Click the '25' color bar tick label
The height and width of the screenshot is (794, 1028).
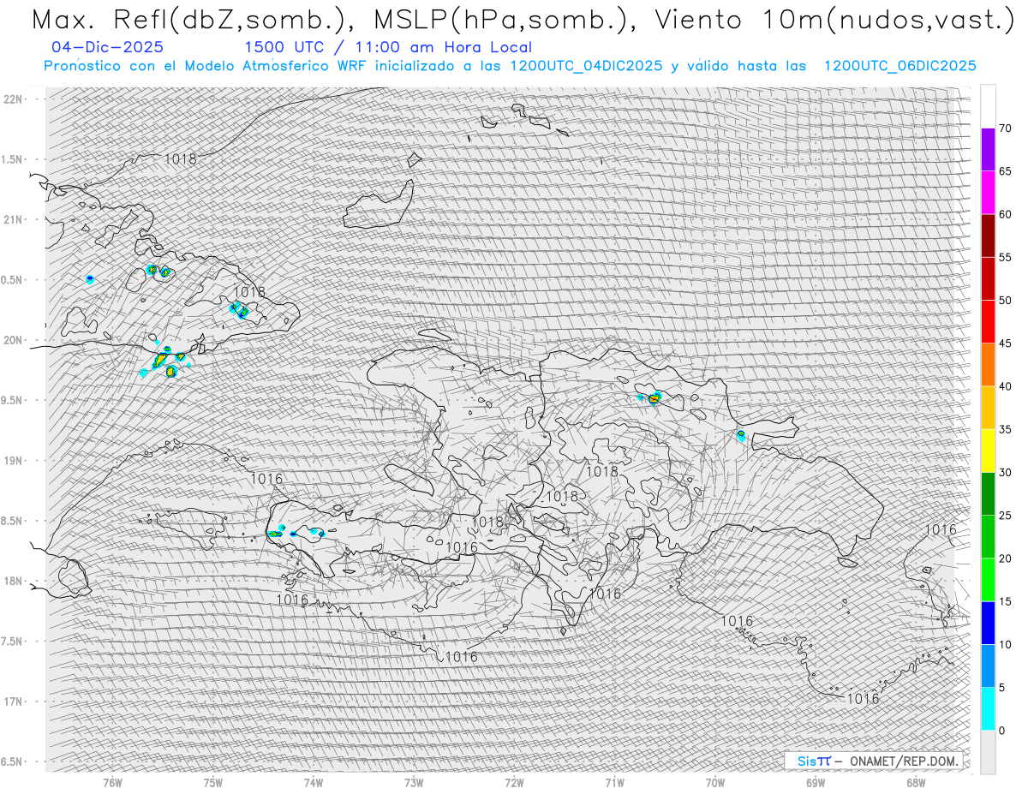[1005, 516]
